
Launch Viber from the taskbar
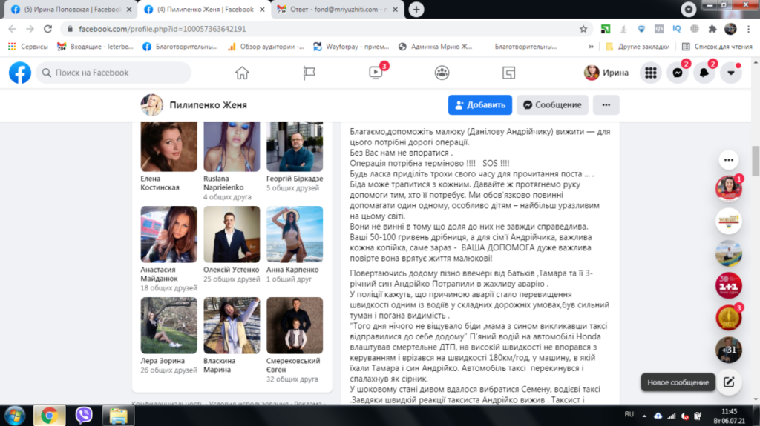(x=84, y=414)
